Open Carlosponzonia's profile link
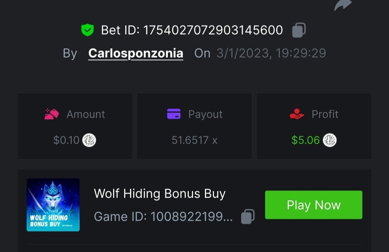Viewport: 389px width, 252px height. [136, 53]
